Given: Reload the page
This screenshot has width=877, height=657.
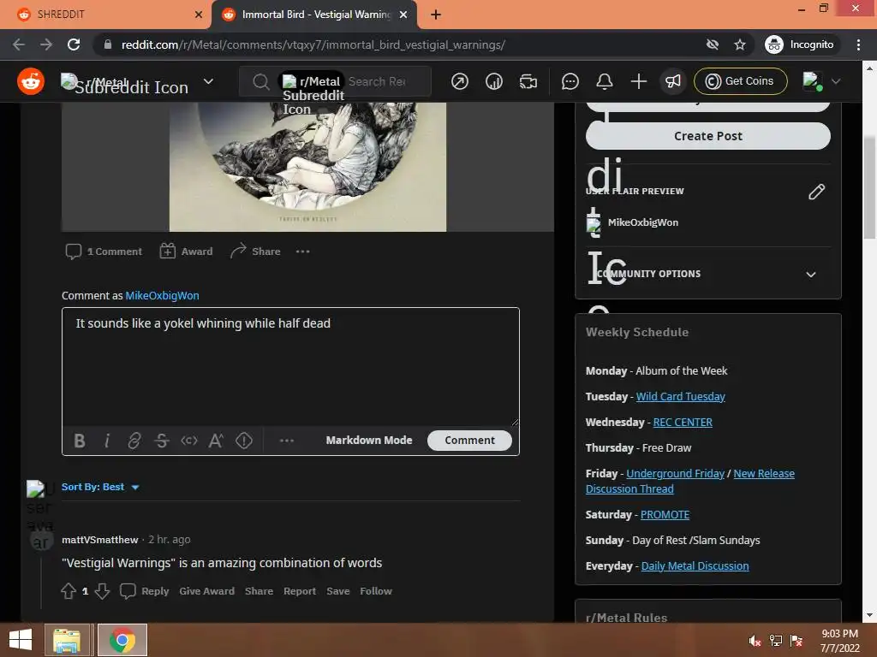Looking at the screenshot, I should click(74, 44).
